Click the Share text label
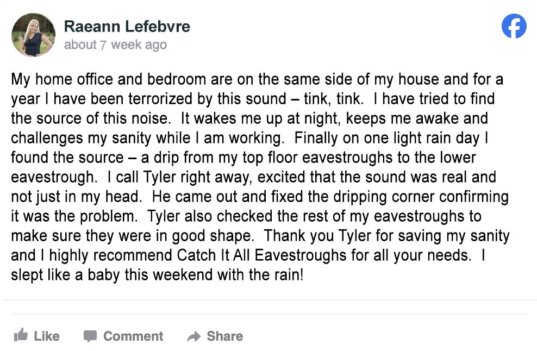 click(225, 336)
